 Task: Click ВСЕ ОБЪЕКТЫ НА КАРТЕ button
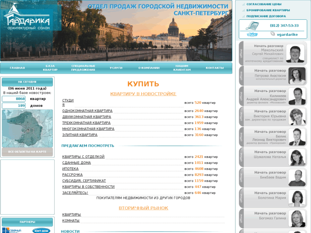(x=27, y=152)
